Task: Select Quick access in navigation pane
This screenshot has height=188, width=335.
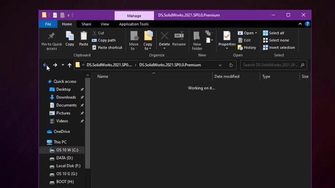Action: pos(65,81)
